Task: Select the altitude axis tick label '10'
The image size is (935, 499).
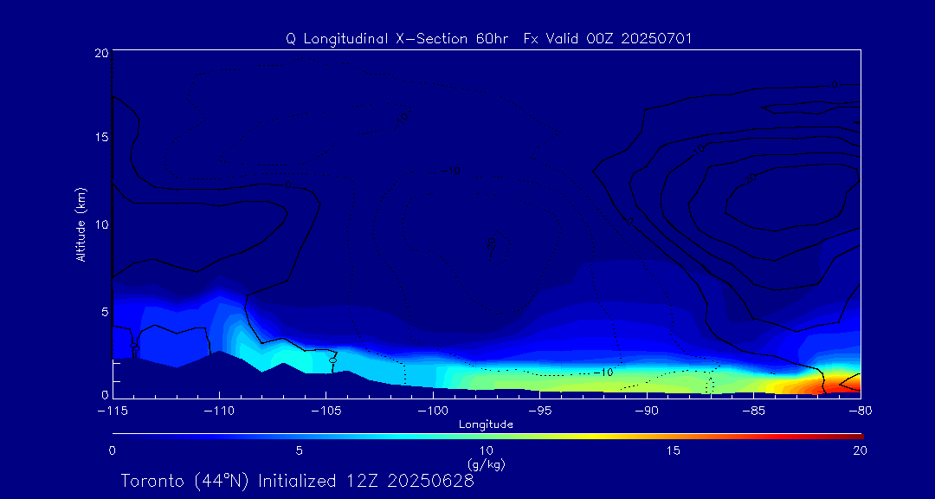Action: coord(102,224)
